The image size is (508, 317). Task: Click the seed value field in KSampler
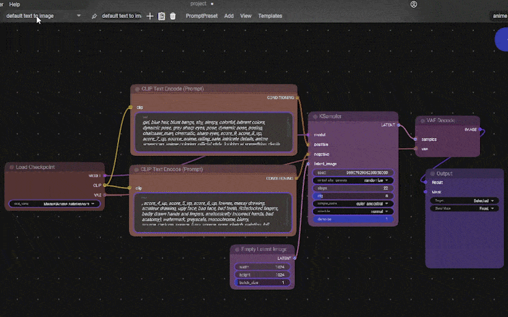[353, 173]
